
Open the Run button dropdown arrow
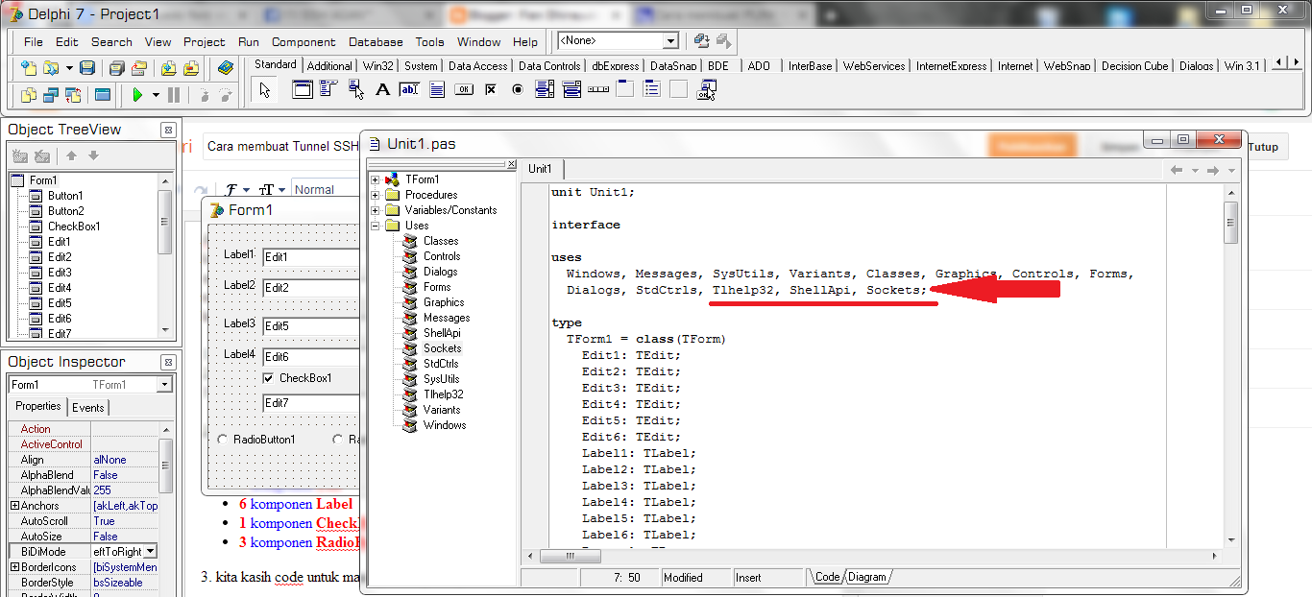156,95
